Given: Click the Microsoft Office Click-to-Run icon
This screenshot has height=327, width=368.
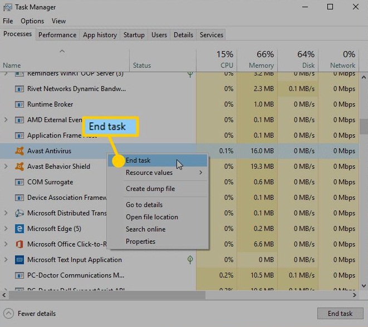Looking at the screenshot, I should (x=19, y=244).
